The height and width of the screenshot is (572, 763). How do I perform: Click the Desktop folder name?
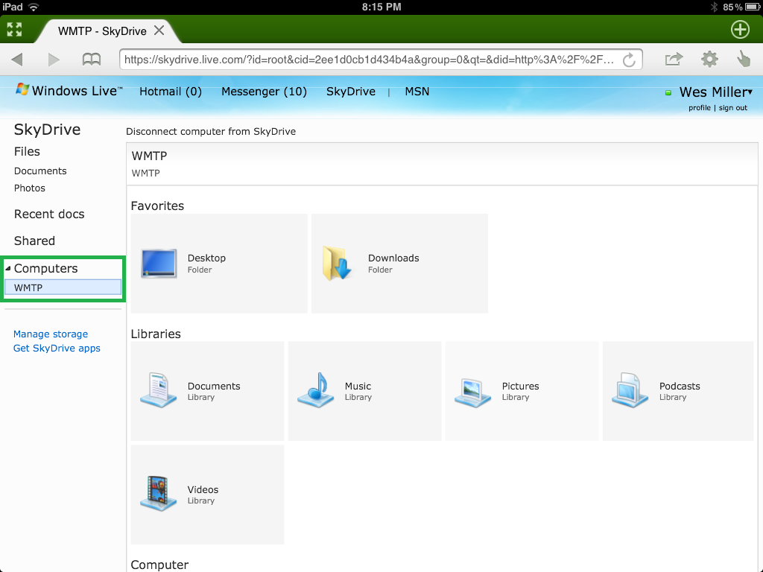(207, 258)
